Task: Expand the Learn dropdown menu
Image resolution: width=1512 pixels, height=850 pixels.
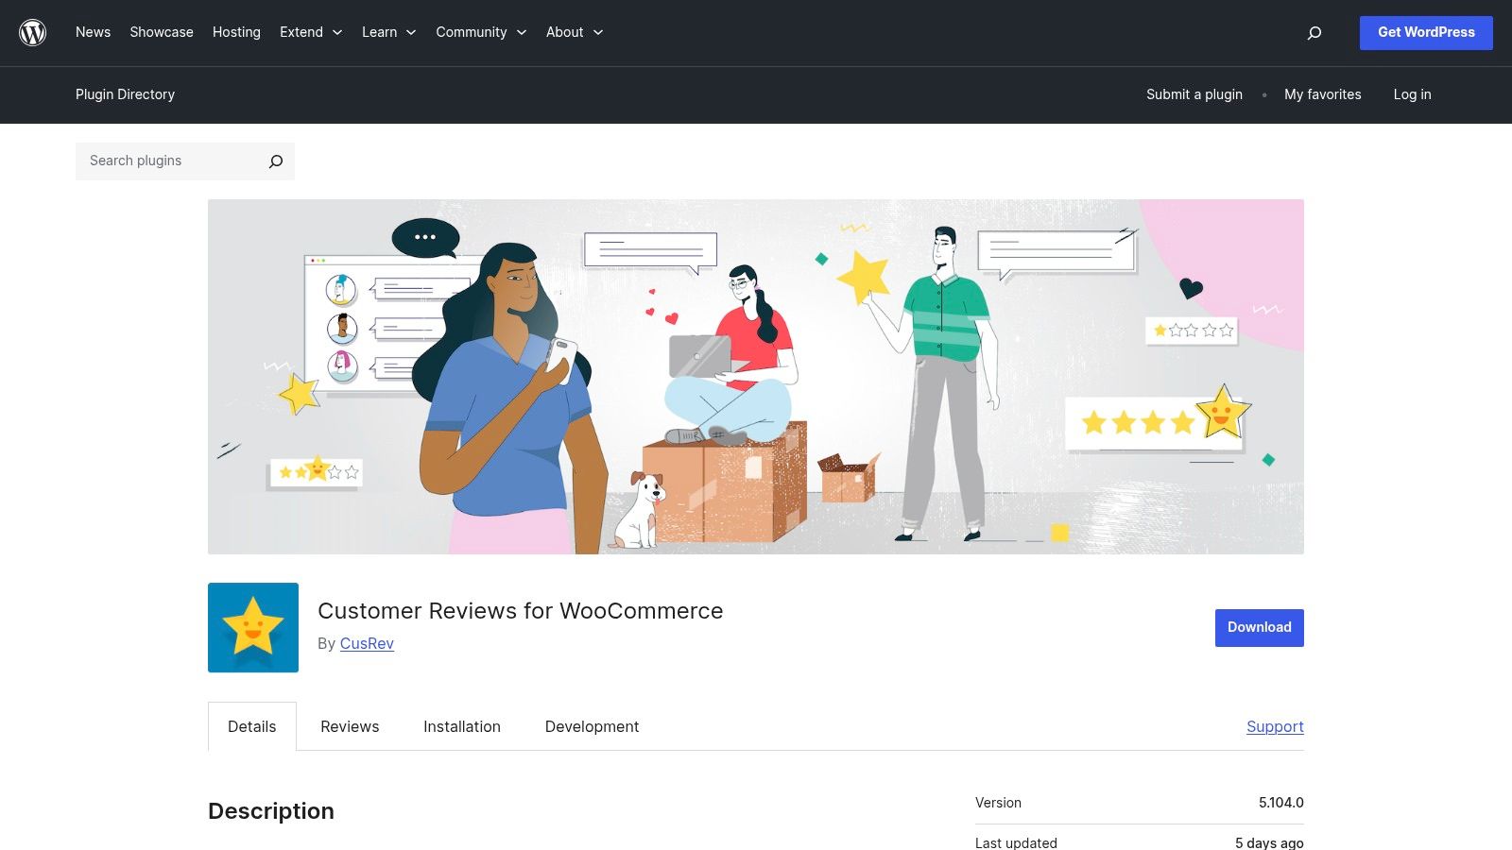Action: tap(388, 32)
